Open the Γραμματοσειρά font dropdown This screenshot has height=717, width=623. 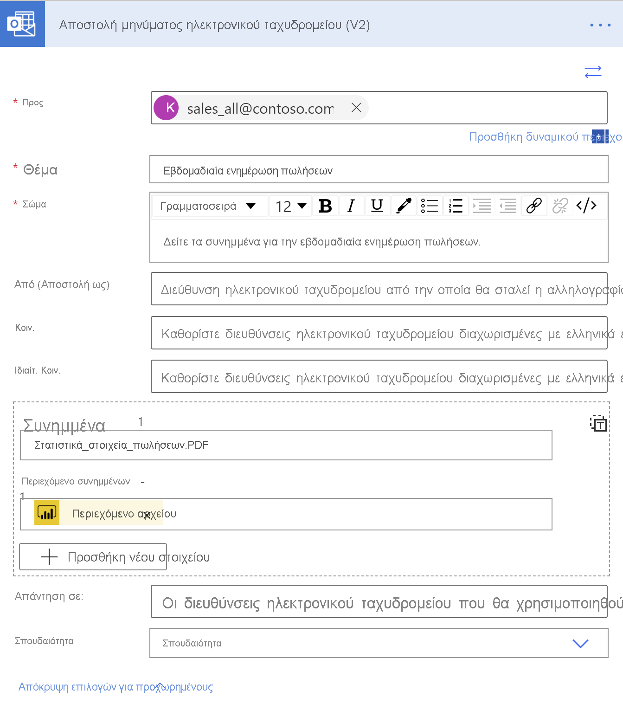pyautogui.click(x=210, y=206)
